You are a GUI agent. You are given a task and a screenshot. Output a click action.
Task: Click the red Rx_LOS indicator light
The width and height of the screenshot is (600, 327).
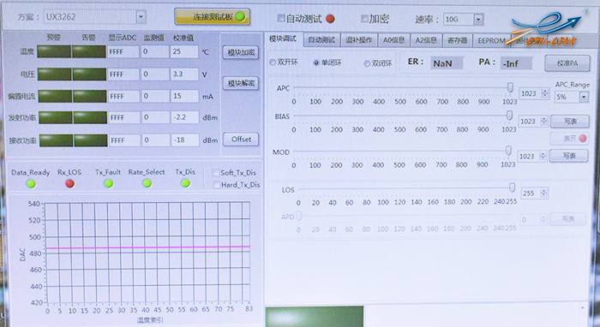tap(69, 184)
